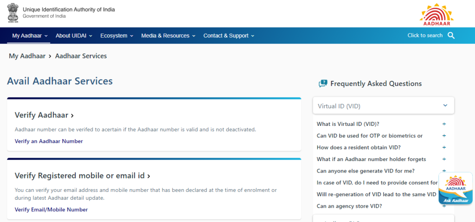Click the 'Frequently Asked Questions' heading
This screenshot has width=475, height=222.
click(x=376, y=84)
